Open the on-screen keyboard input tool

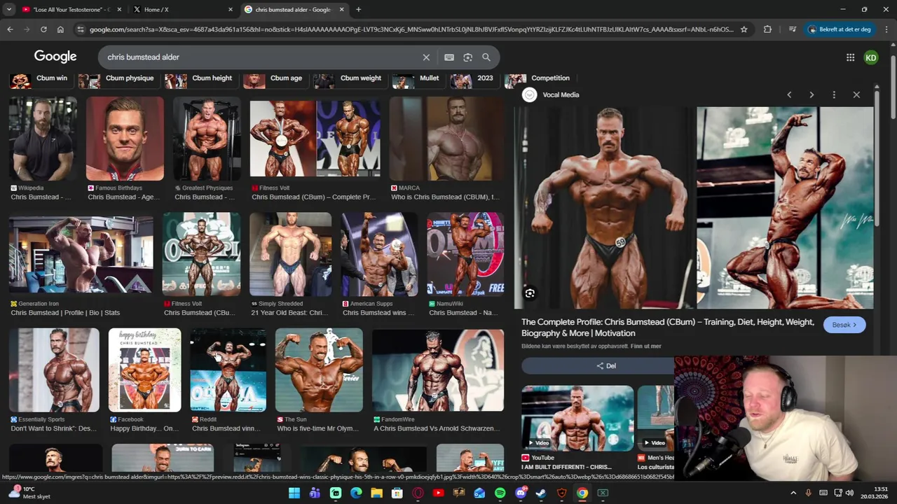click(x=449, y=57)
